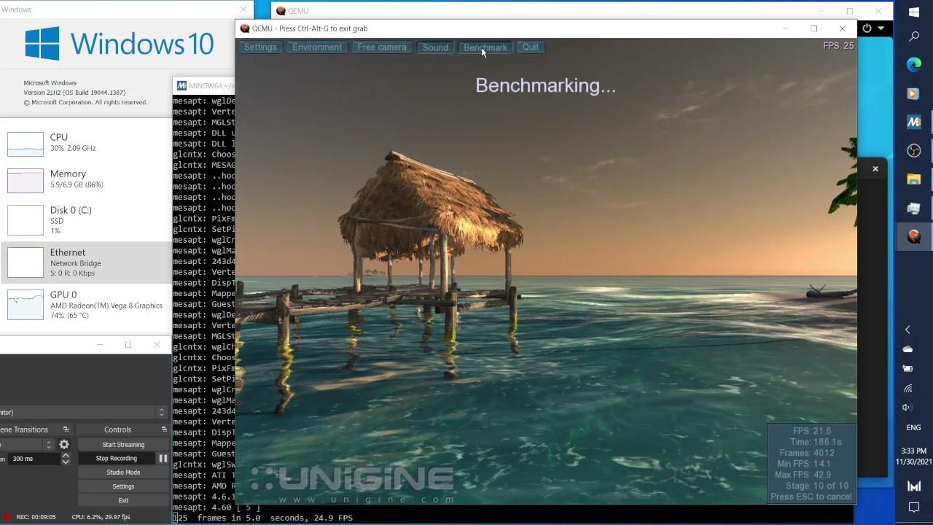Switch to the MSYS2 MinGW taskbar icon
This screenshot has height=525, width=933.
[x=914, y=122]
